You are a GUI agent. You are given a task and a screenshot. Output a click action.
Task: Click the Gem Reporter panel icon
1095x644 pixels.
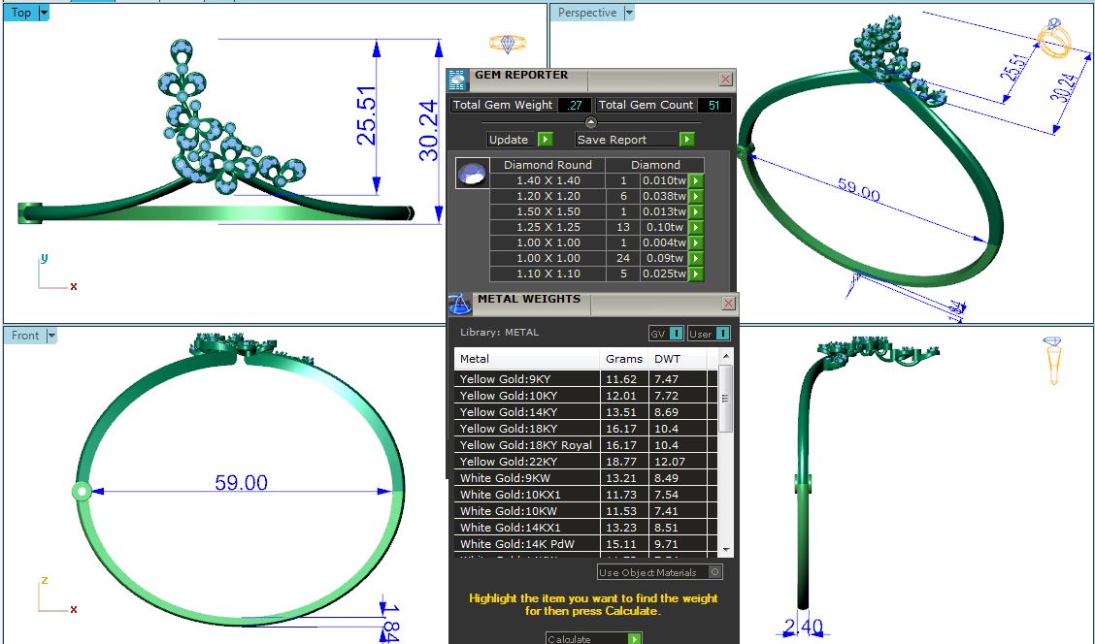click(457, 80)
